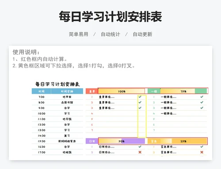
Task: Select the general item text in row 4
Action: pos(168,113)
